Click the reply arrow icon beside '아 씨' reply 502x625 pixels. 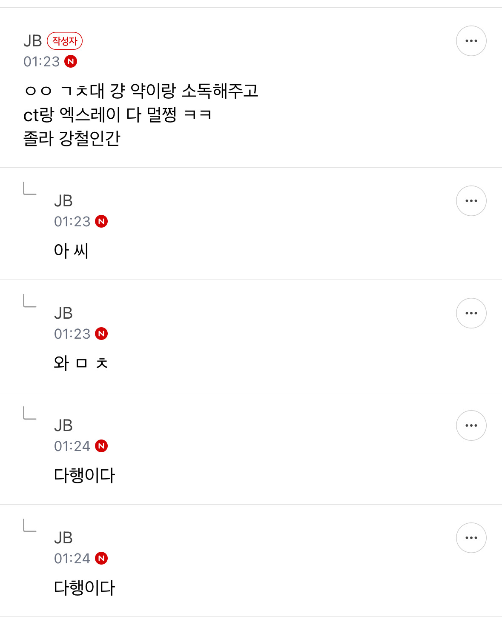[29, 188]
